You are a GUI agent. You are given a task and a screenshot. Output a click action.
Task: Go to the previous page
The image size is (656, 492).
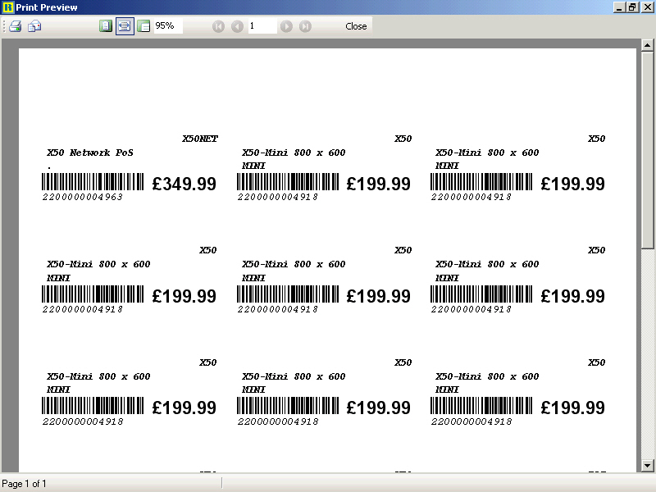[x=237, y=26]
